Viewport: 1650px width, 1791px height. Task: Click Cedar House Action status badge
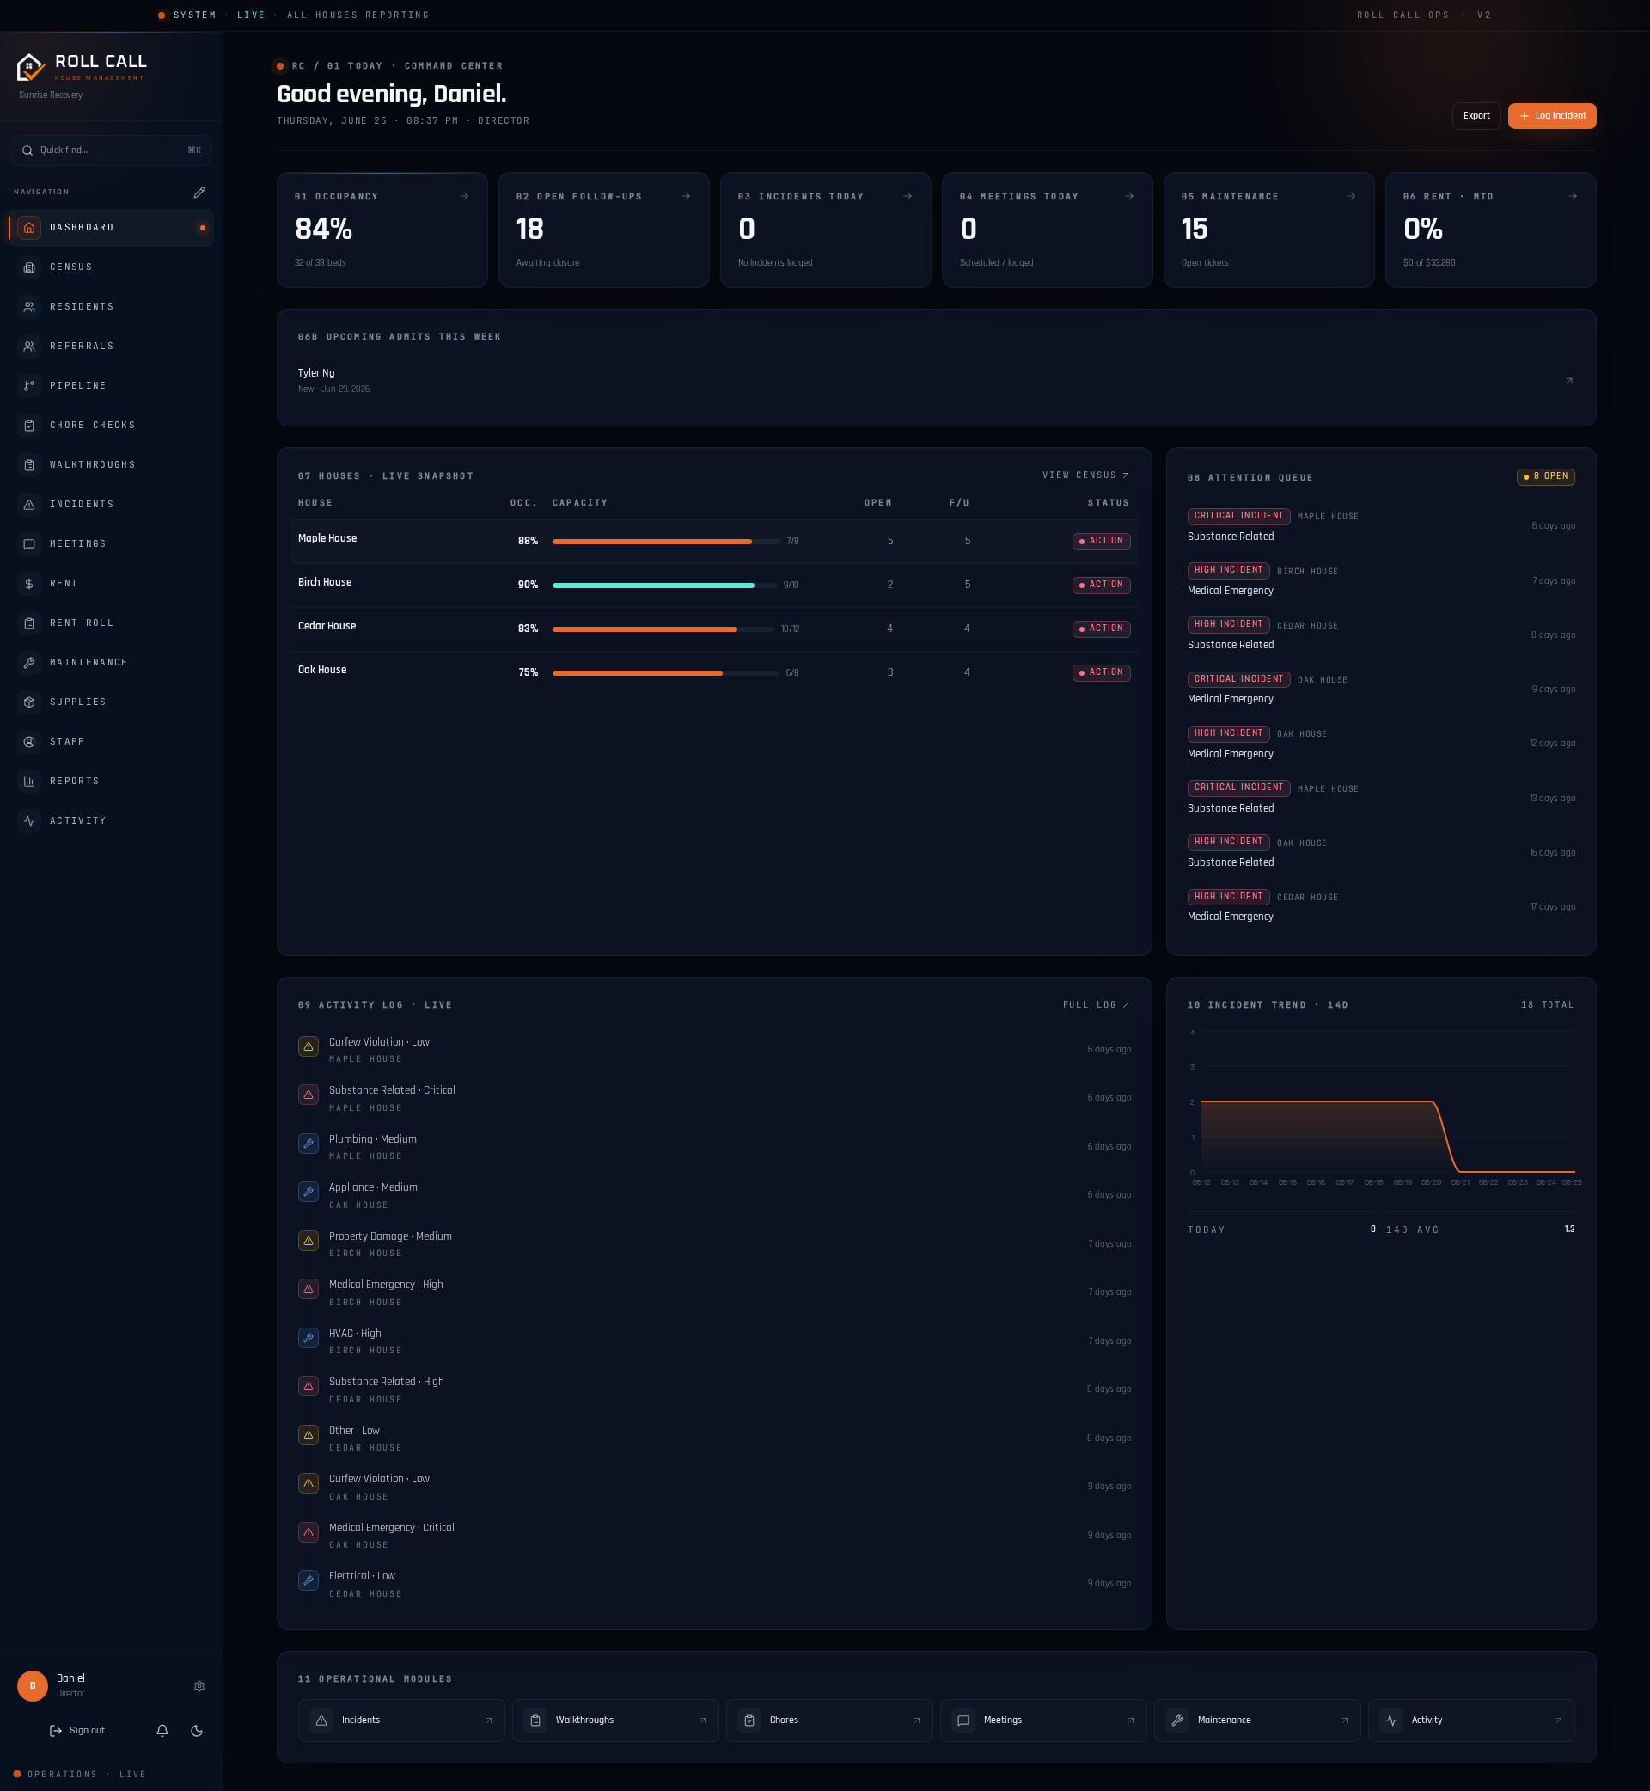point(1101,629)
